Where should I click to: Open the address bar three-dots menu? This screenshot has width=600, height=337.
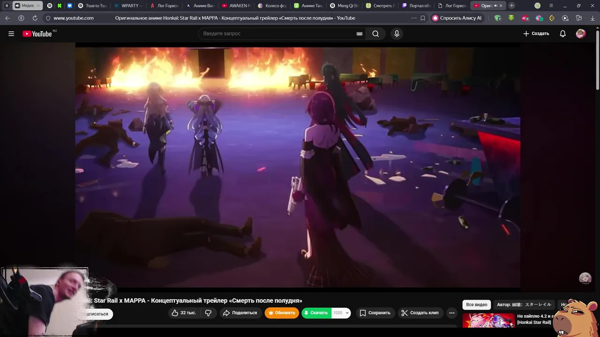(413, 18)
